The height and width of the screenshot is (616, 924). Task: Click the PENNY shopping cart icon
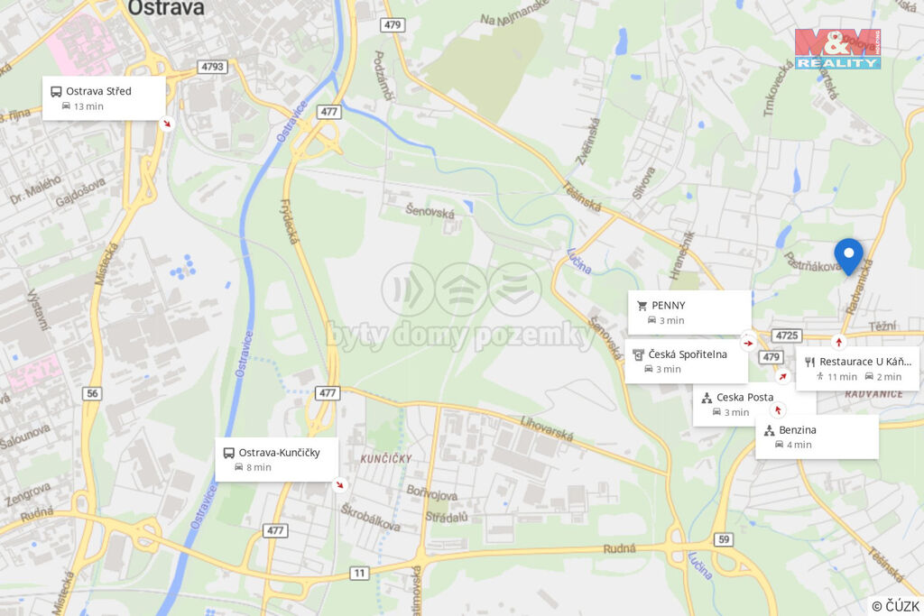click(642, 306)
